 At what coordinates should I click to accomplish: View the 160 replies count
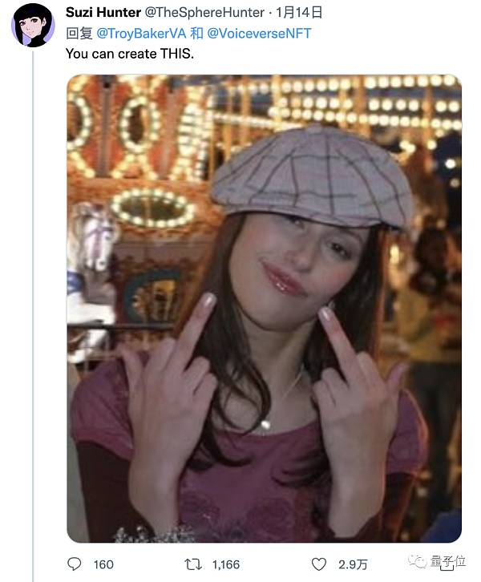point(103,564)
